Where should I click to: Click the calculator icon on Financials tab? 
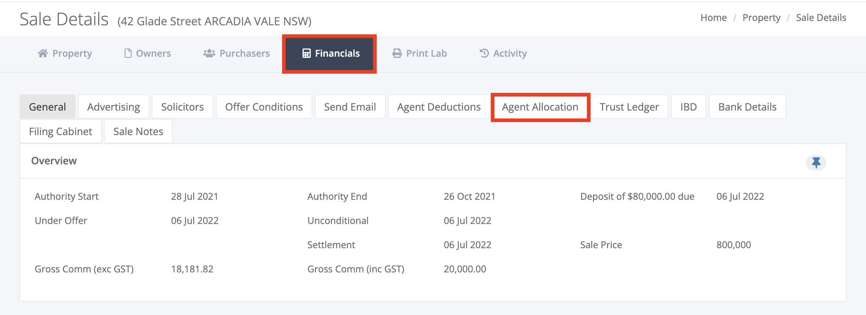(x=306, y=53)
